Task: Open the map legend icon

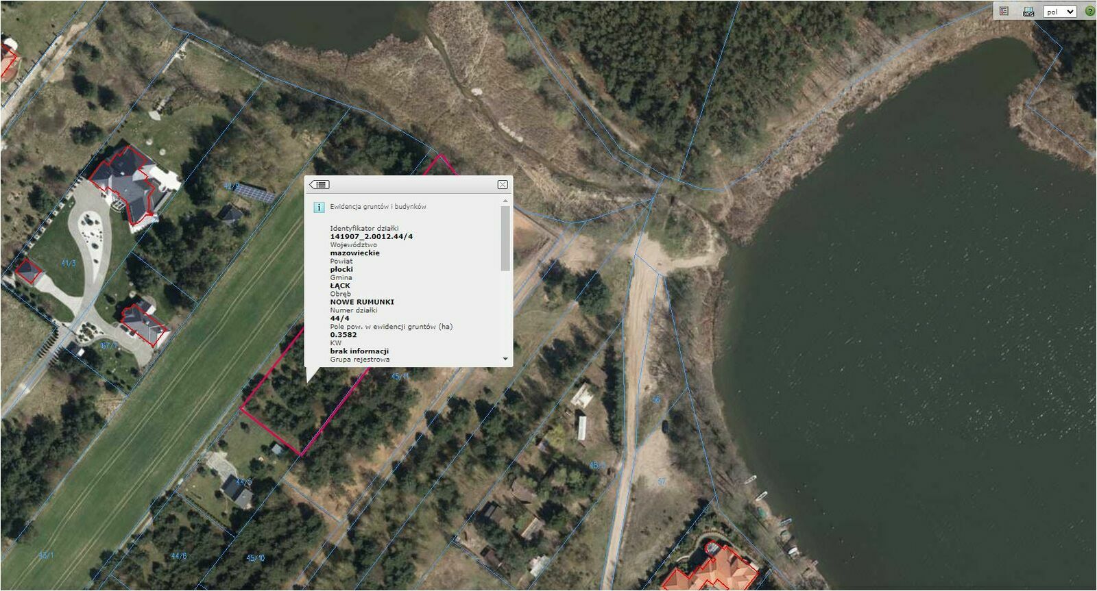Action: tap(1004, 11)
